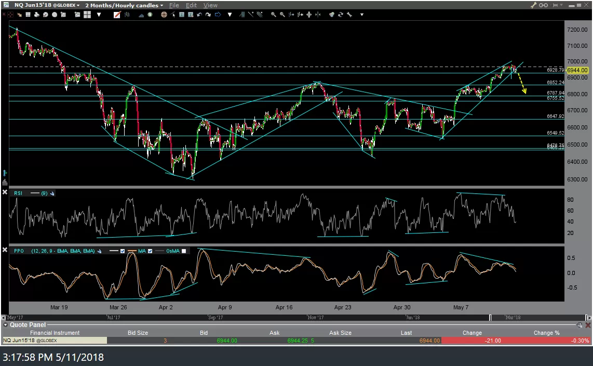Image resolution: width=593 pixels, height=366 pixels.
Task: Select the parallel lines channel tool
Action: 260,15
